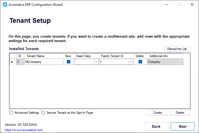Screen dimensions: 199x133
Task: Click the Installed Tenants label
Action: tap(24, 49)
